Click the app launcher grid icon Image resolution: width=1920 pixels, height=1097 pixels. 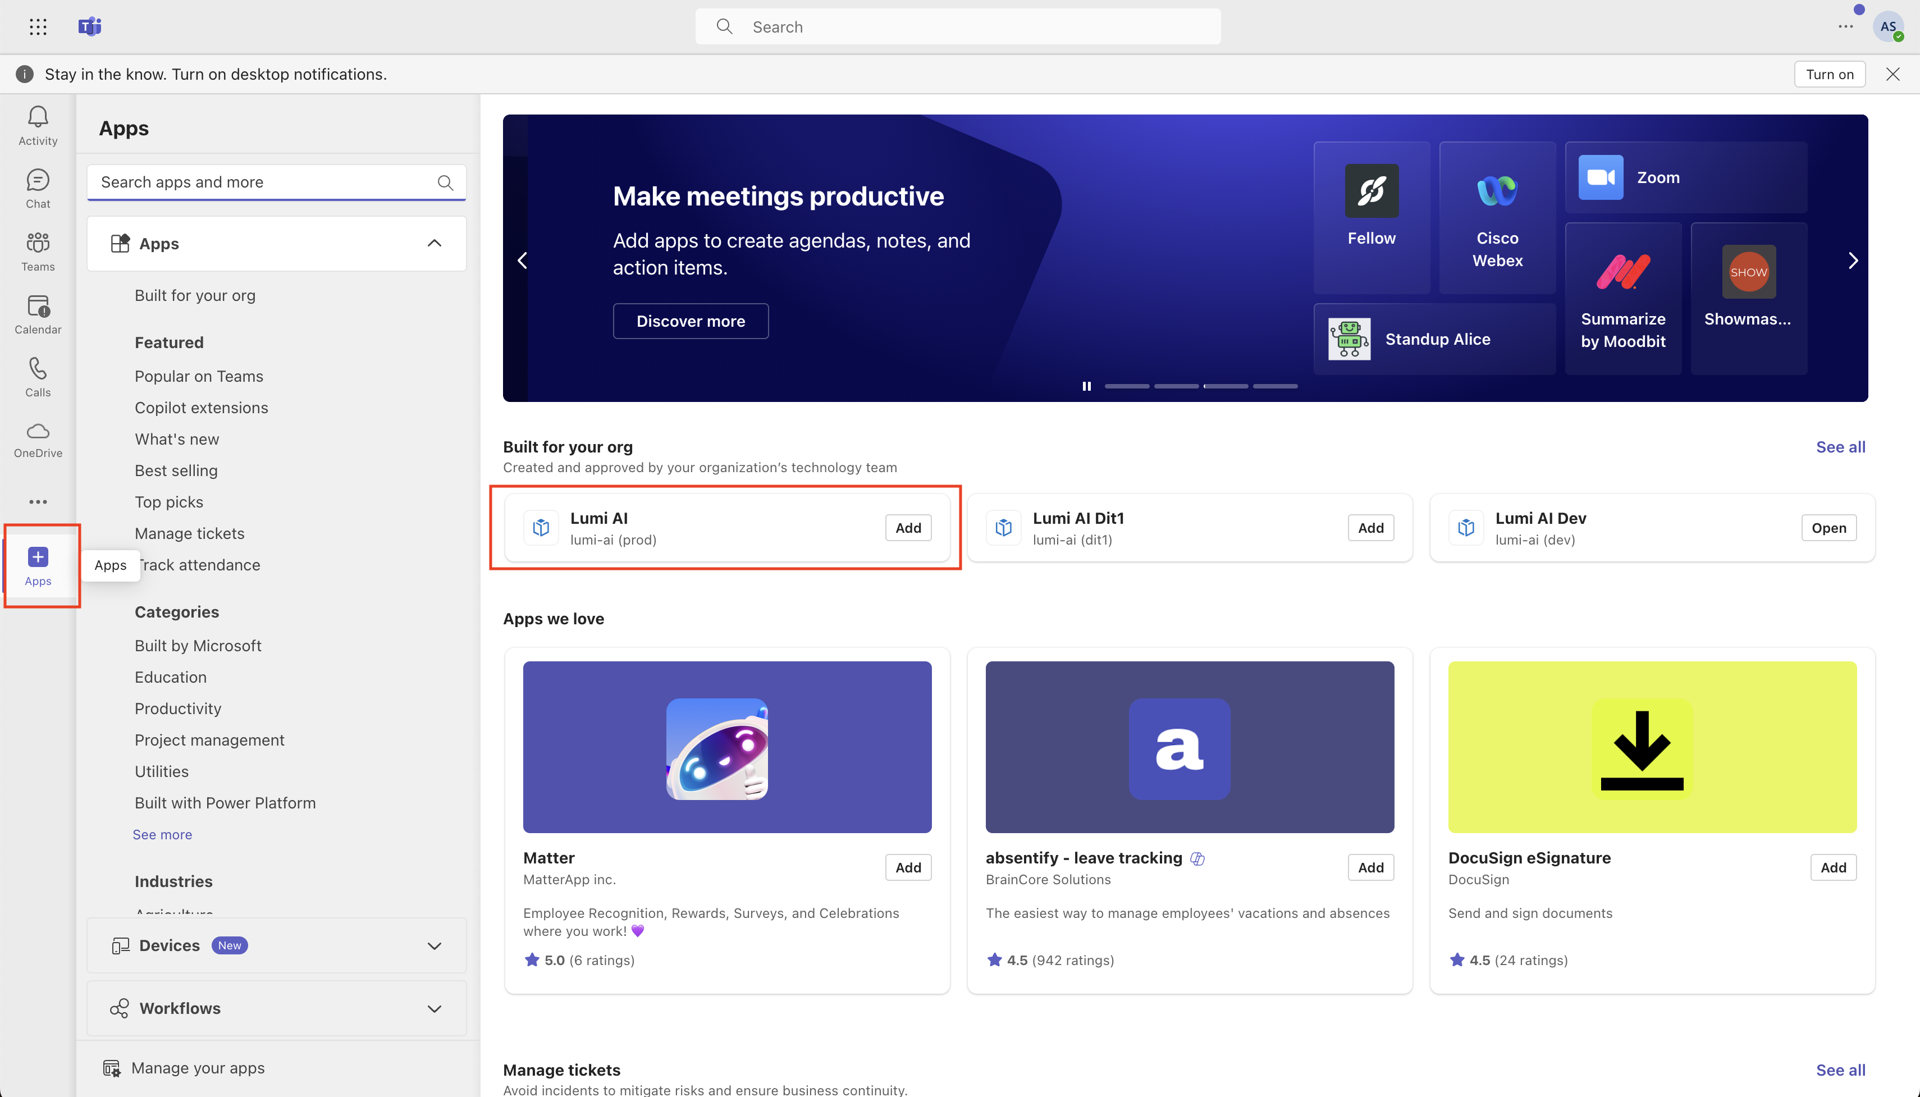pos(38,27)
